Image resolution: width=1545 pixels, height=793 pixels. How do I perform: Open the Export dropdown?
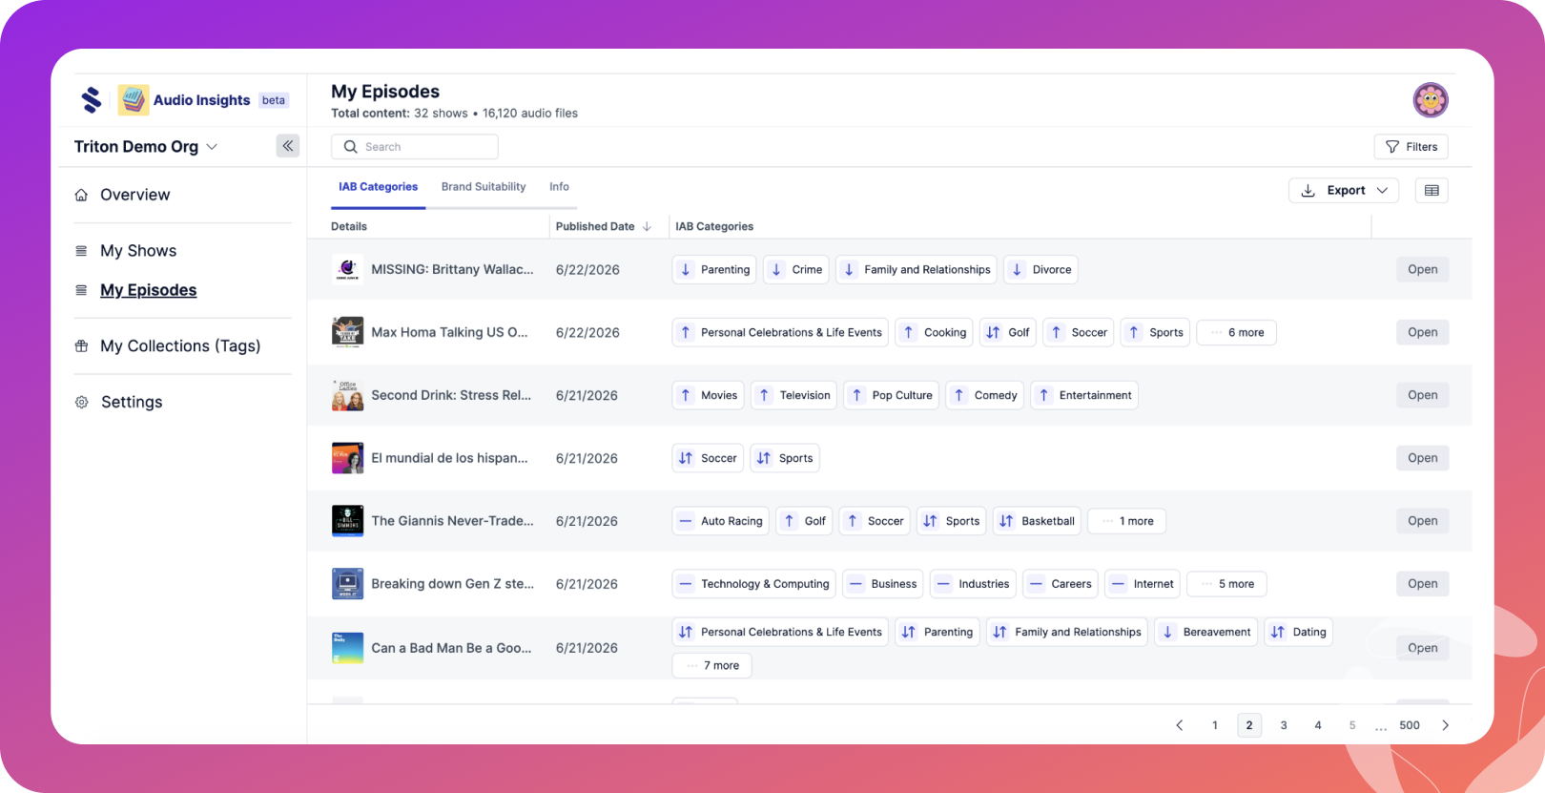(x=1344, y=191)
